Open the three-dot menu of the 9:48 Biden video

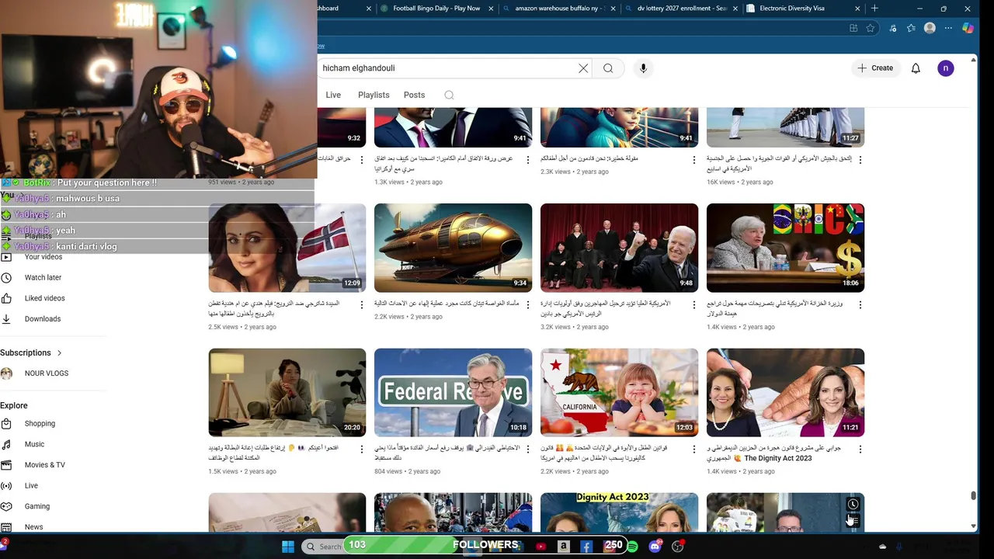click(693, 305)
